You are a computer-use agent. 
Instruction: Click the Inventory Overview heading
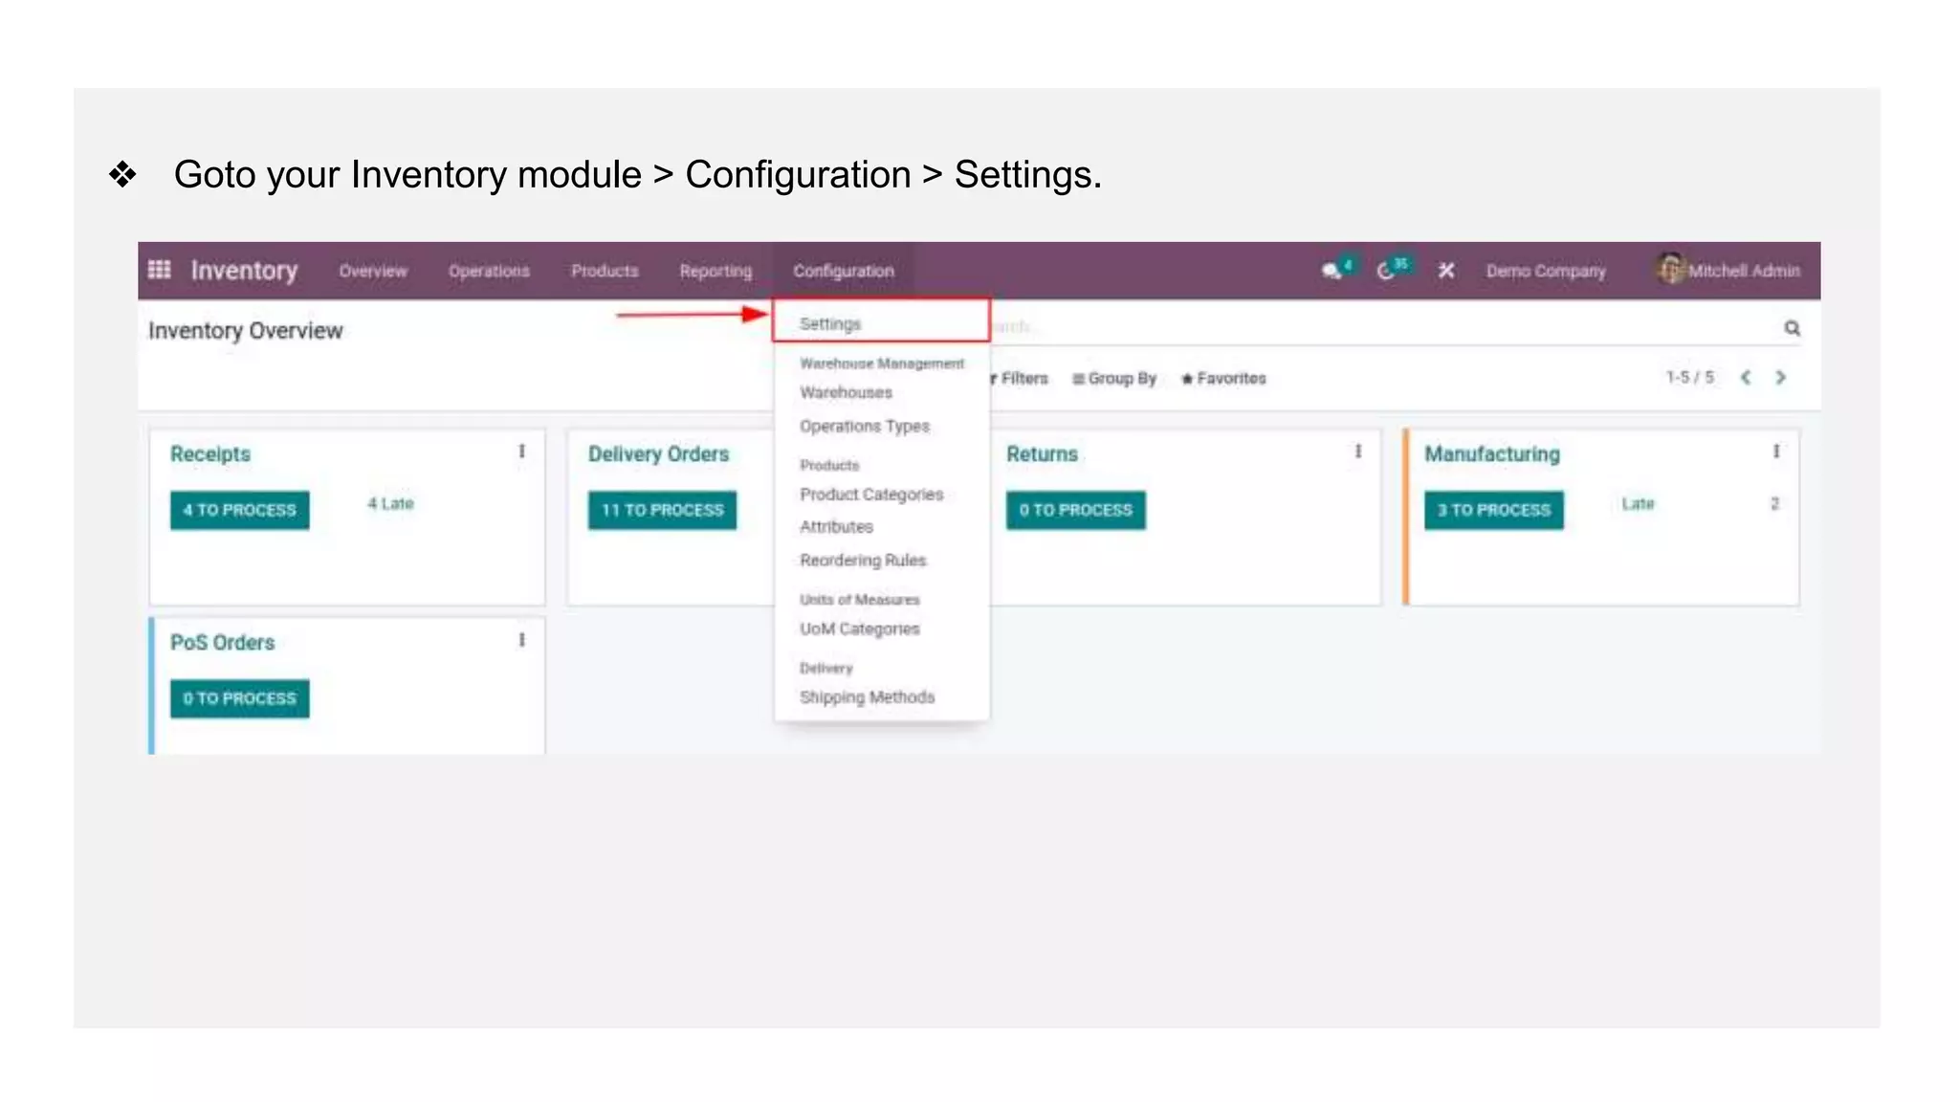(245, 331)
